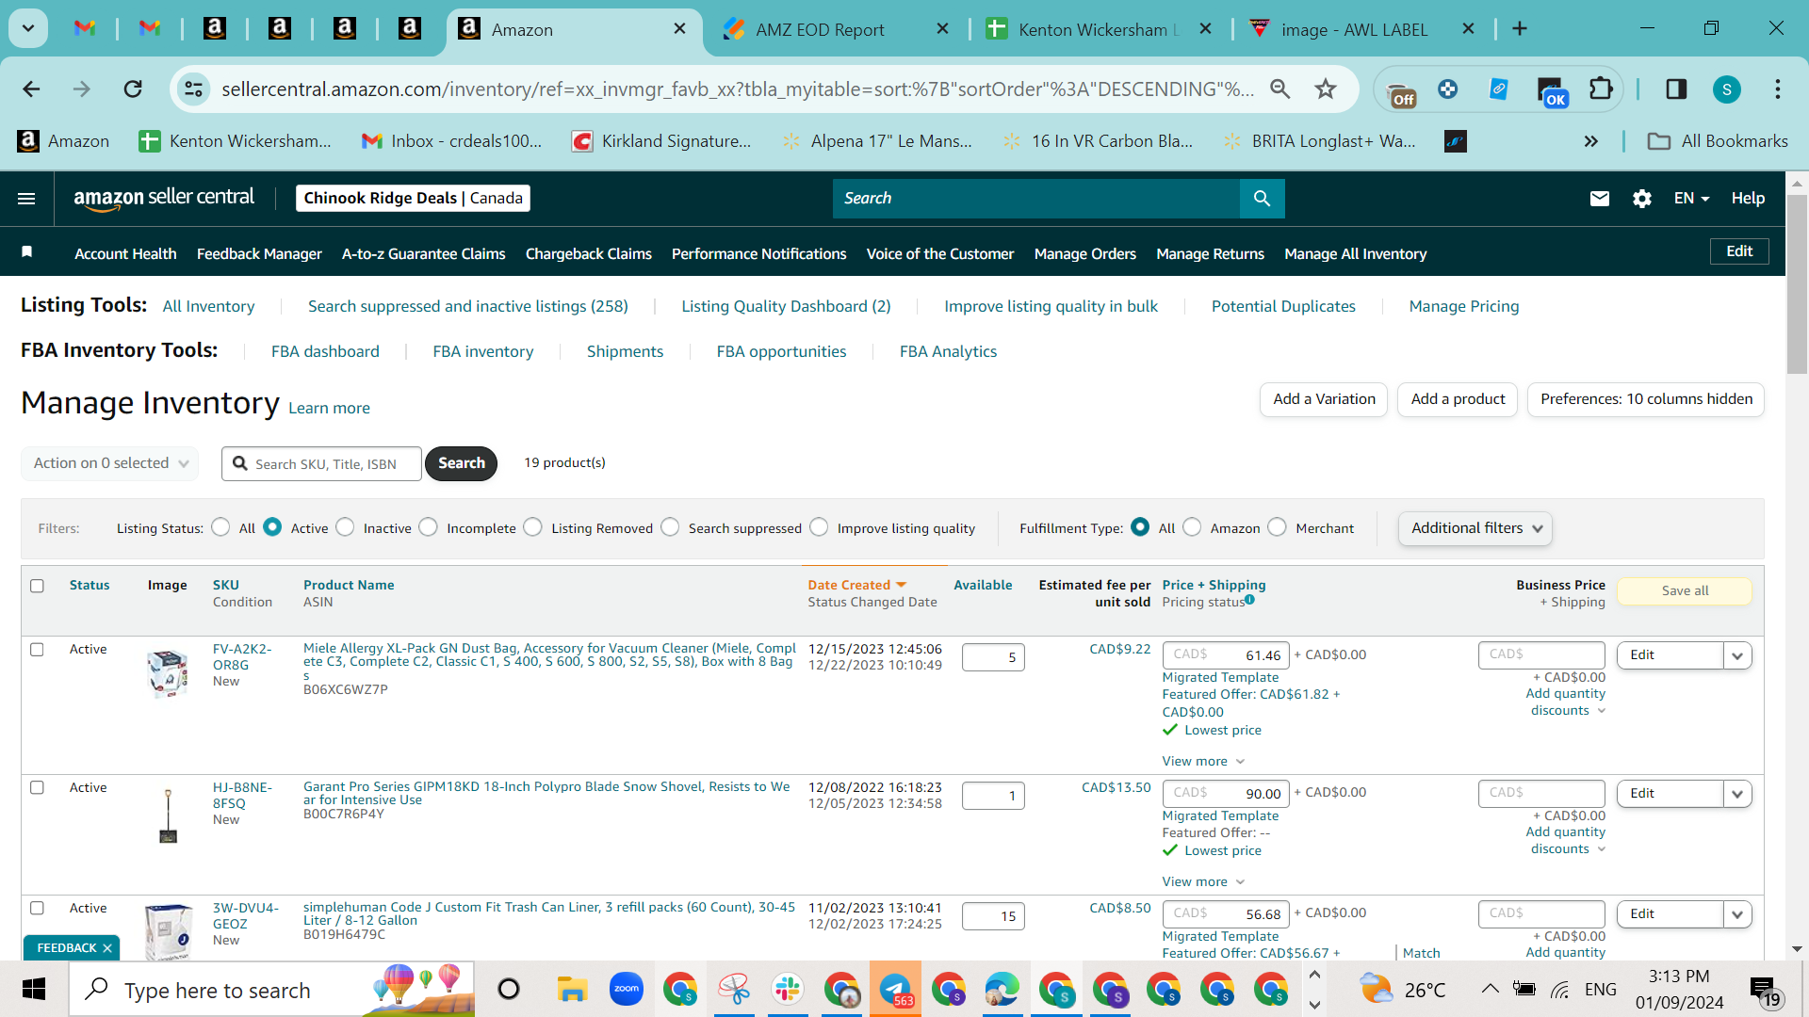1809x1017 pixels.
Task: Open Slack from the taskbar
Action: [788, 990]
